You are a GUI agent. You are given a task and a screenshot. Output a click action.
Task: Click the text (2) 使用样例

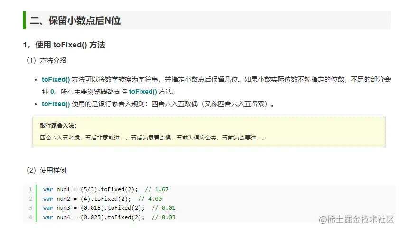click(47, 170)
